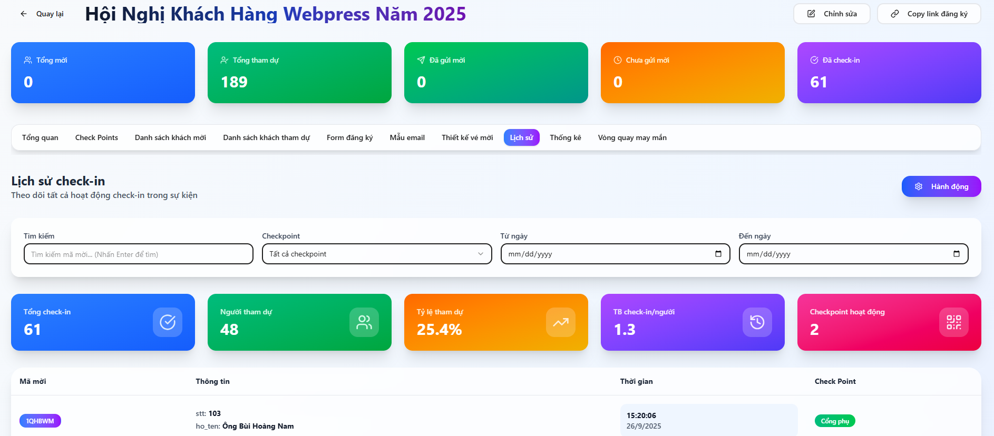This screenshot has width=994, height=436.
Task: Click the Chỉnh sửa button
Action: (x=831, y=14)
